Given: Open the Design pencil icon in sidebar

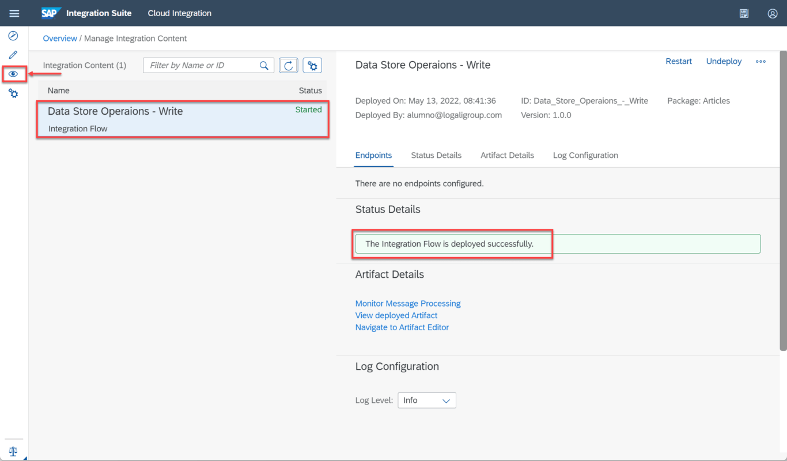Looking at the screenshot, I should point(13,55).
